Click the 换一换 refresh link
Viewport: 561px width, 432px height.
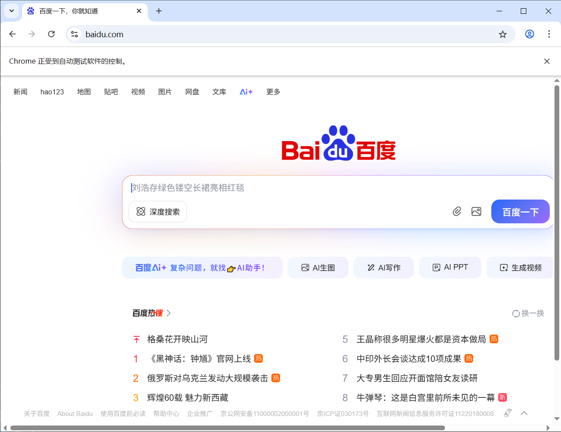pyautogui.click(x=528, y=313)
